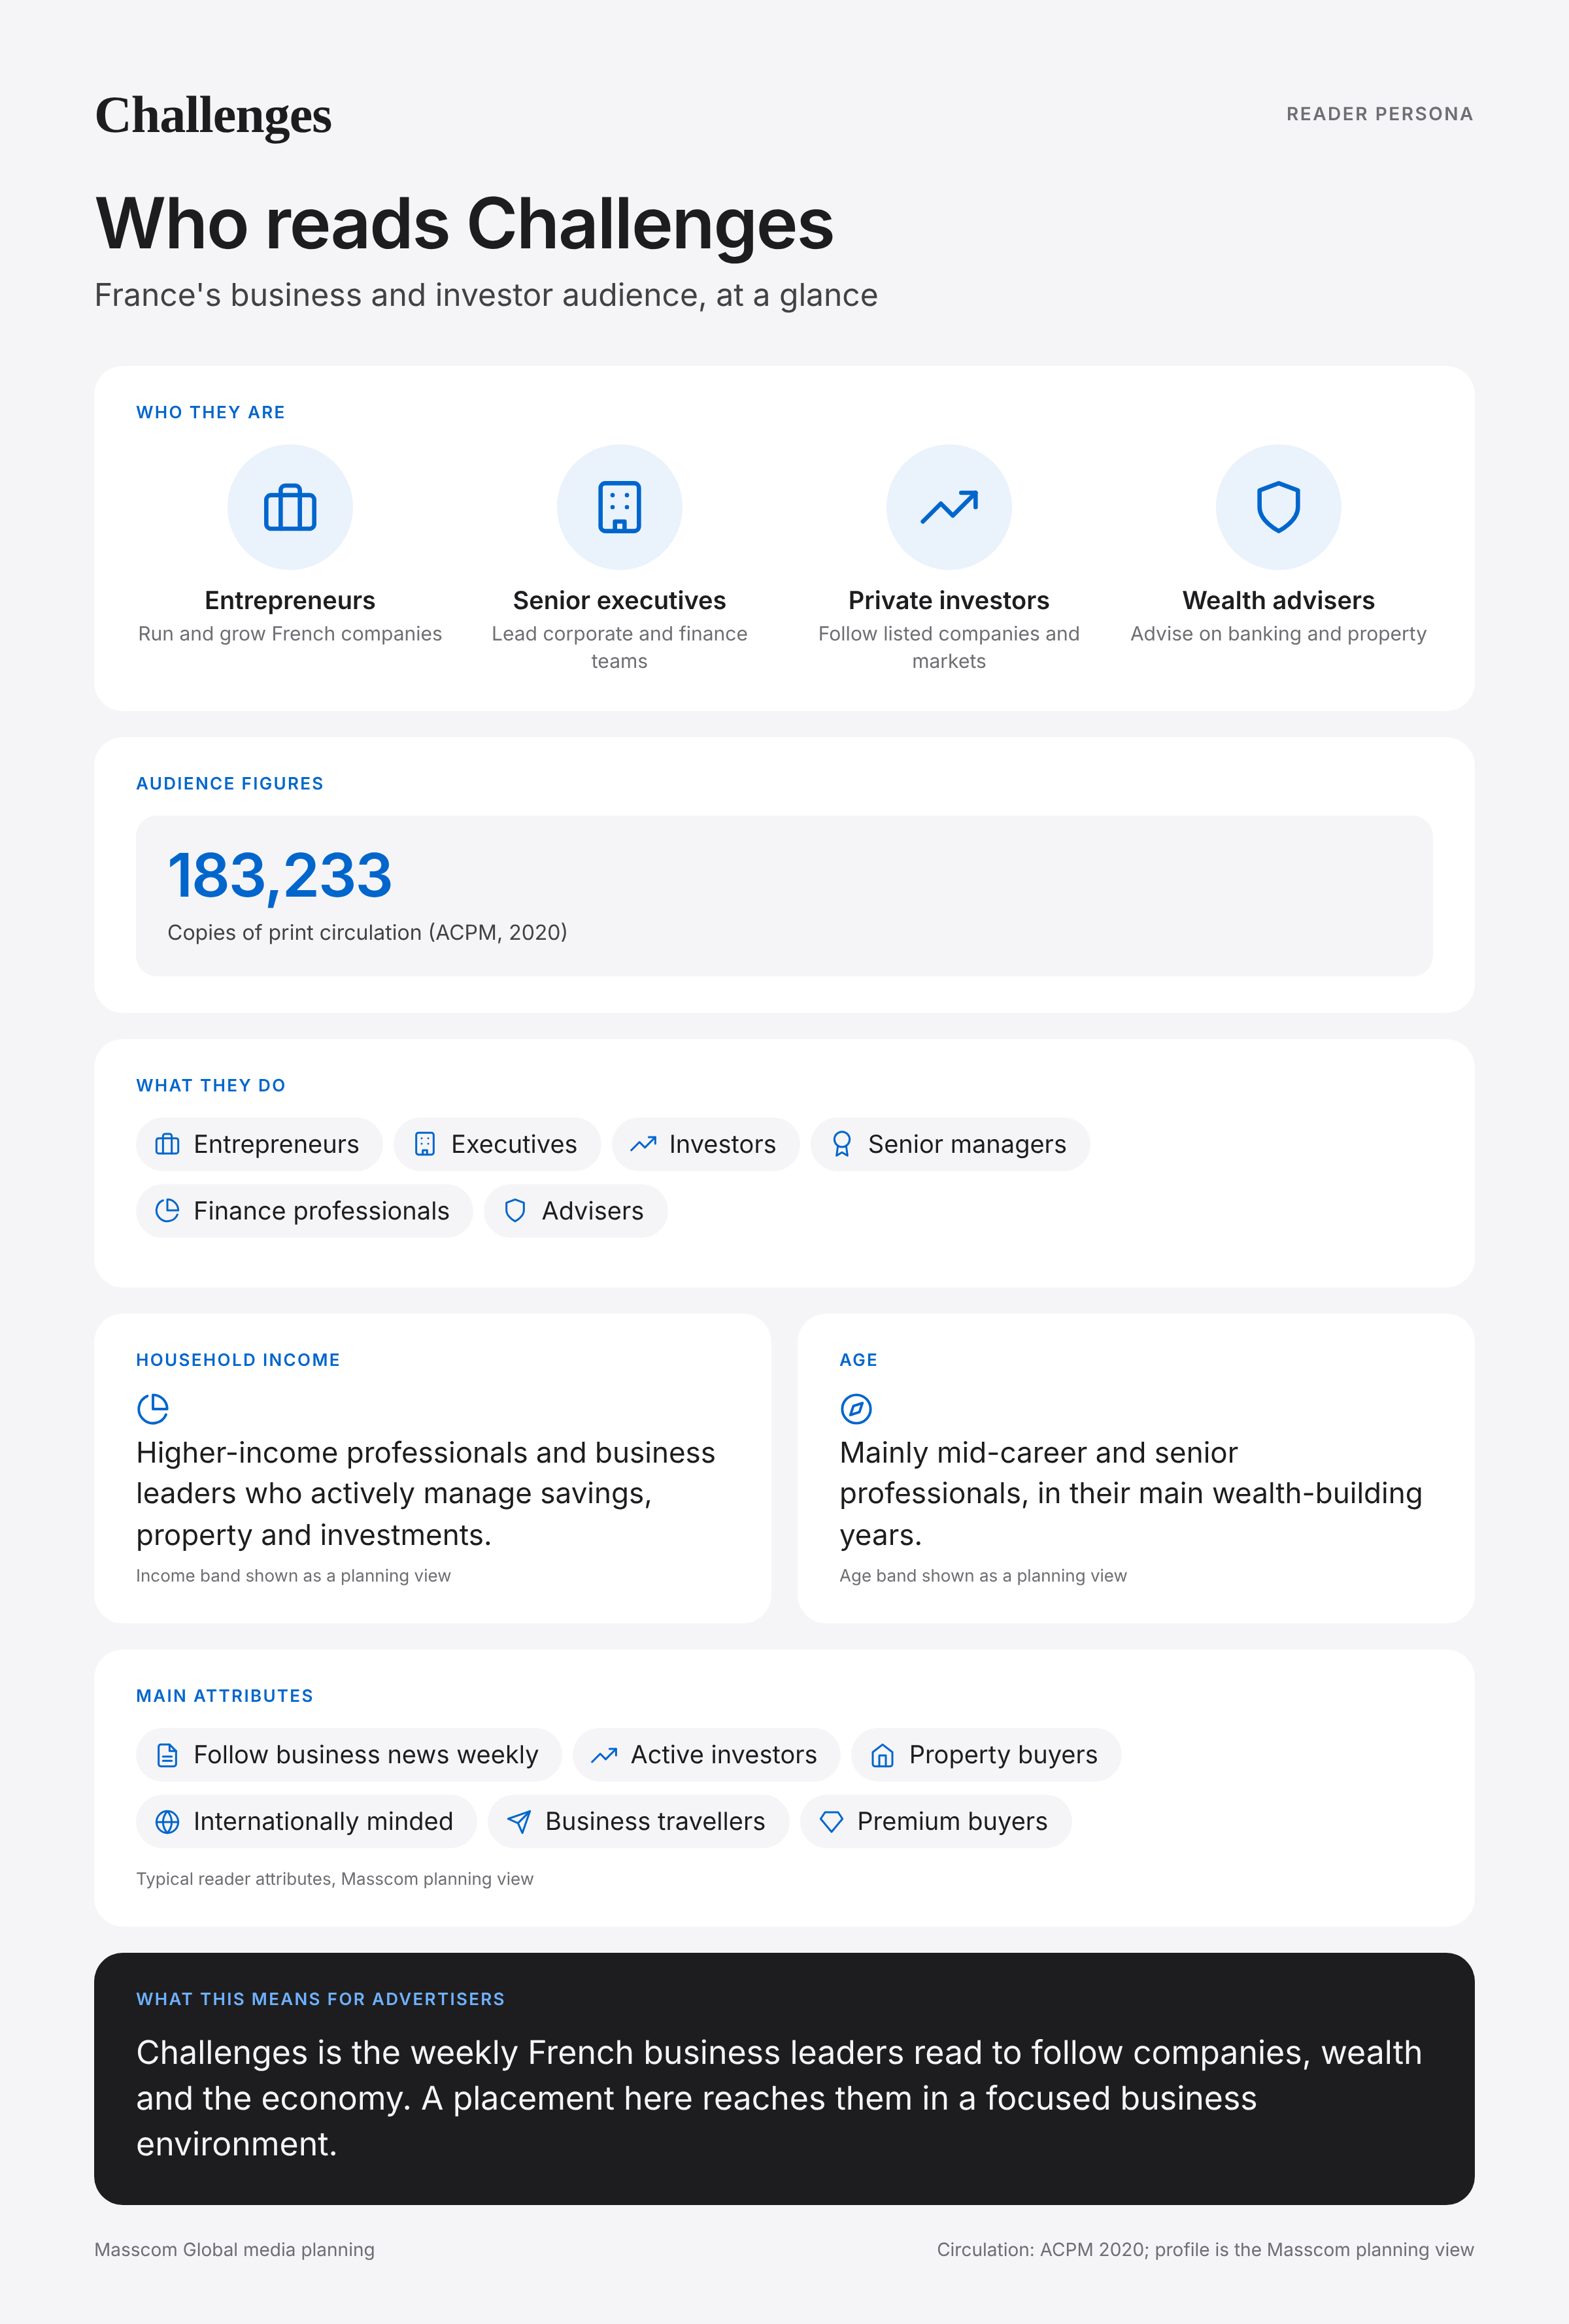The width and height of the screenshot is (1569, 2324).
Task: Click the Property buyers chip label
Action: (1003, 1755)
